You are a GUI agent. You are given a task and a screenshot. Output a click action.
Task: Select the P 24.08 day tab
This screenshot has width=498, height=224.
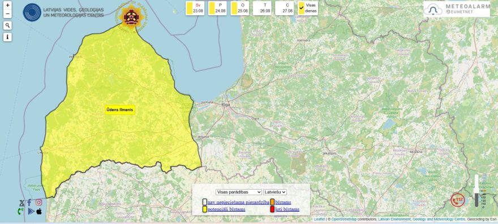(217, 8)
